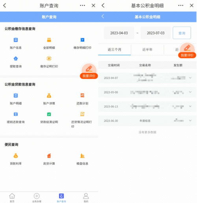Open the 贷款结清证明 loan settlement icon
Image resolution: width=197 pixels, height=203 pixels.
pyautogui.click(x=49, y=114)
